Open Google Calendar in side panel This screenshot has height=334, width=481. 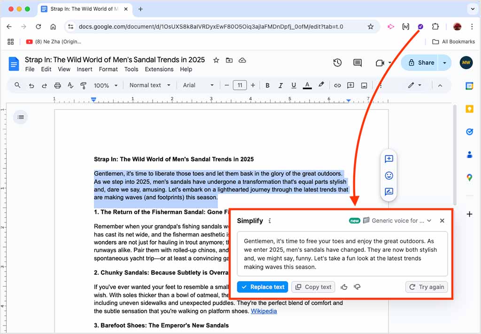(x=469, y=86)
